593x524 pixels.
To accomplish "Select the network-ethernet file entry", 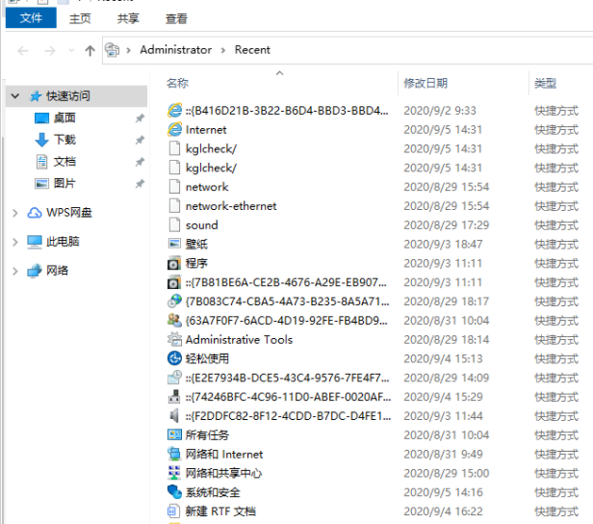I will coord(230,206).
